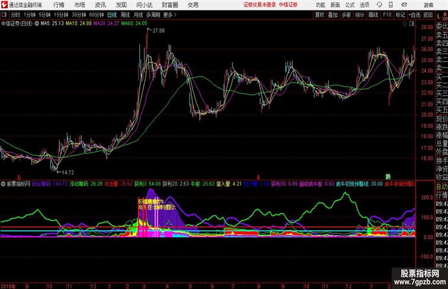Toggle the panel layout icon left of 分时
The width and height of the screenshot is (448, 289).
4,15
